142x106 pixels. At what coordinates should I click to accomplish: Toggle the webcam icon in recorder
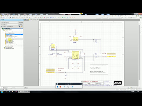68,87
